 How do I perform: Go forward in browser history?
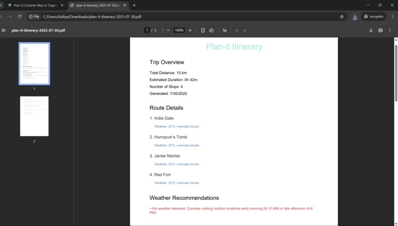10,17
